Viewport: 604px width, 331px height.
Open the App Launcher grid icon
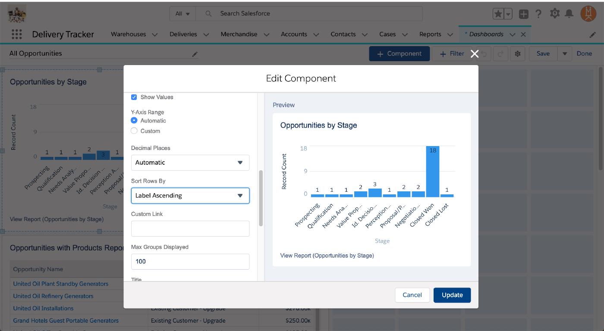pyautogui.click(x=16, y=34)
